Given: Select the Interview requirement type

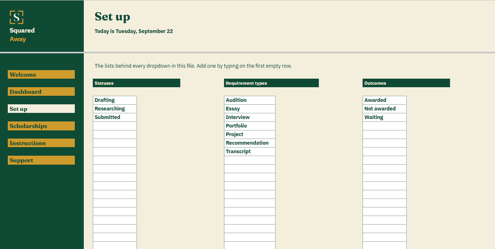Looking at the screenshot, I should pyautogui.click(x=250, y=117).
